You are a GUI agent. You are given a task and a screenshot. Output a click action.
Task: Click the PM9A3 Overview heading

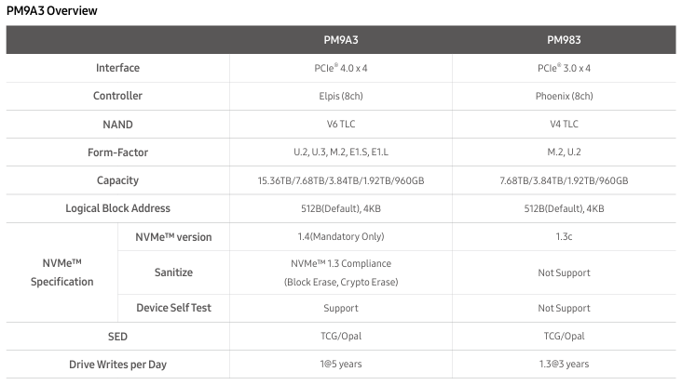(52, 11)
